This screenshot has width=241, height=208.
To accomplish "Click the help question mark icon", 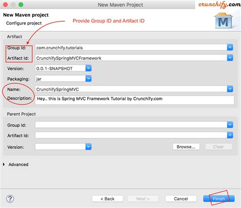I will [10, 199].
